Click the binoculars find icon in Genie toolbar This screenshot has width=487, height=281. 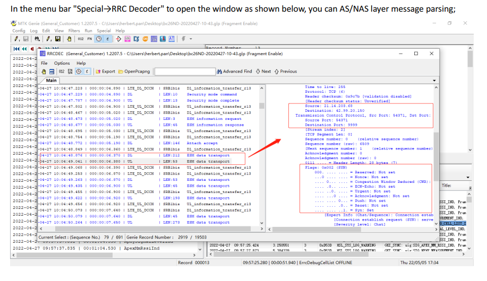[x=37, y=39]
